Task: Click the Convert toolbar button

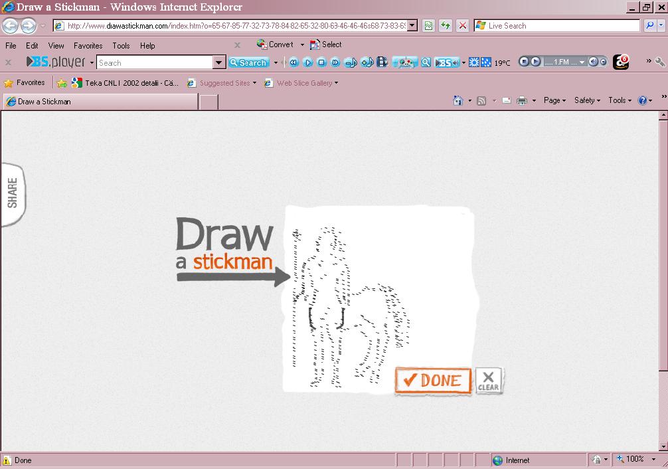Action: point(275,45)
